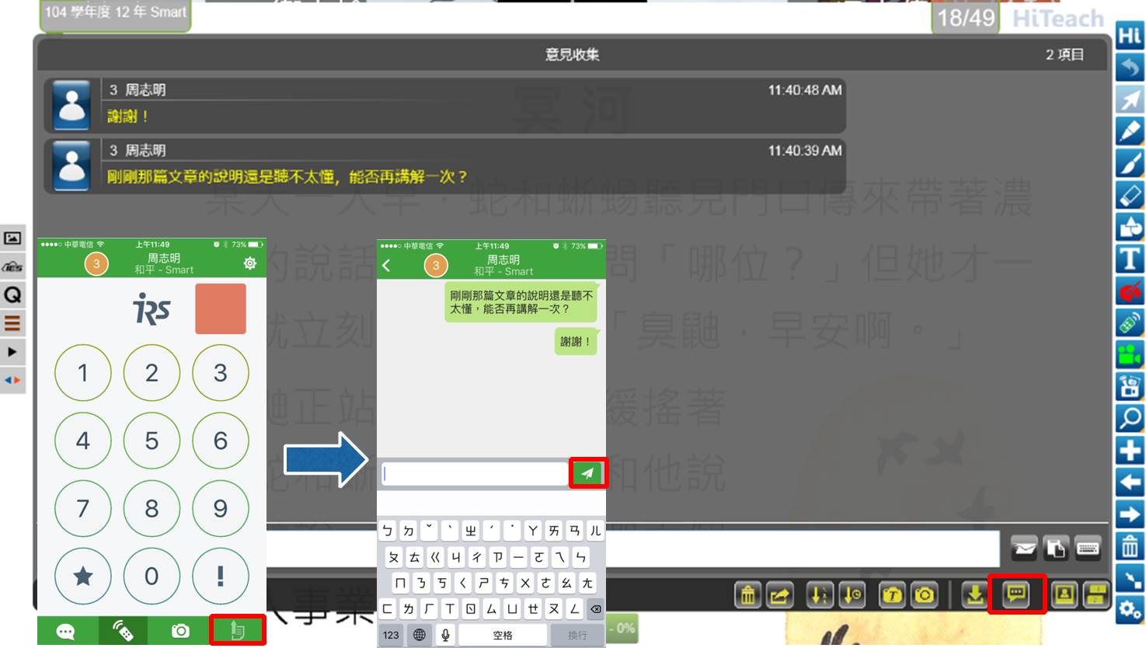Click the 104 學年度 12 年 Smart tab
The image size is (1146, 648).
click(x=116, y=13)
